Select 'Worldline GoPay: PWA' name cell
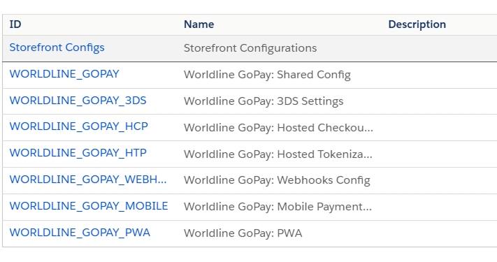 pyautogui.click(x=243, y=233)
